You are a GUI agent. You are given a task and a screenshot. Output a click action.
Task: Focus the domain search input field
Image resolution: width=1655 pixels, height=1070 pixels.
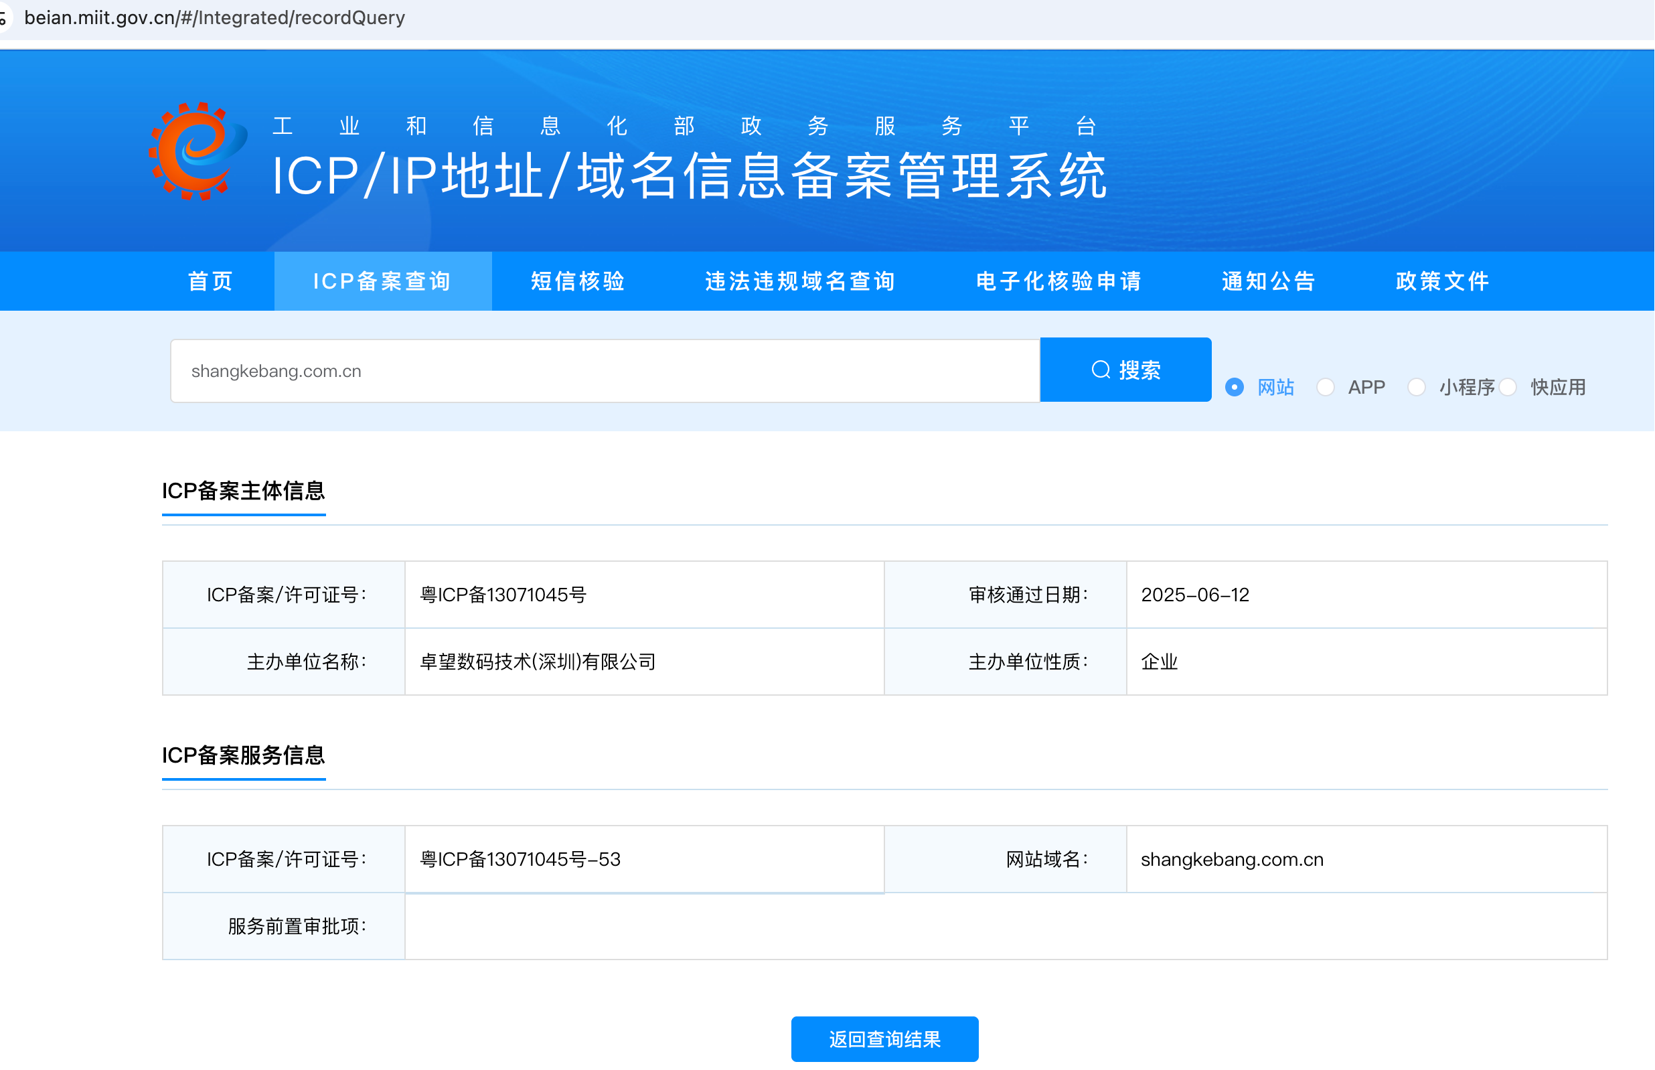pyautogui.click(x=604, y=371)
